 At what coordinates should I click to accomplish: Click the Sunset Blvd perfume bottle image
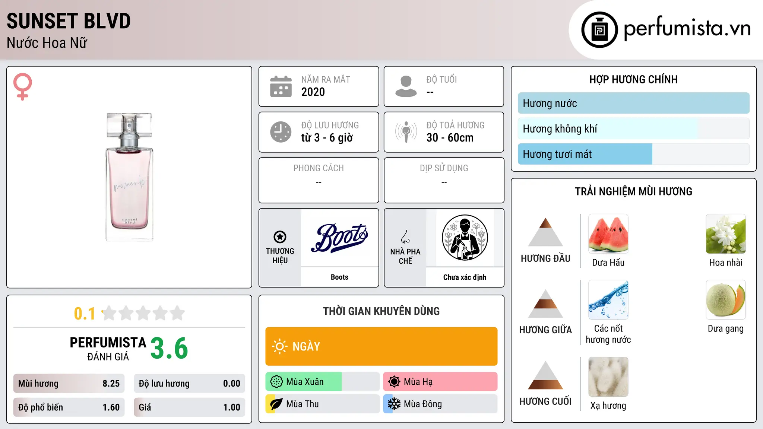(x=129, y=177)
